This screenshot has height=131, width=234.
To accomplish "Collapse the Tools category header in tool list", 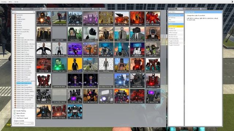I will tap(176, 24).
